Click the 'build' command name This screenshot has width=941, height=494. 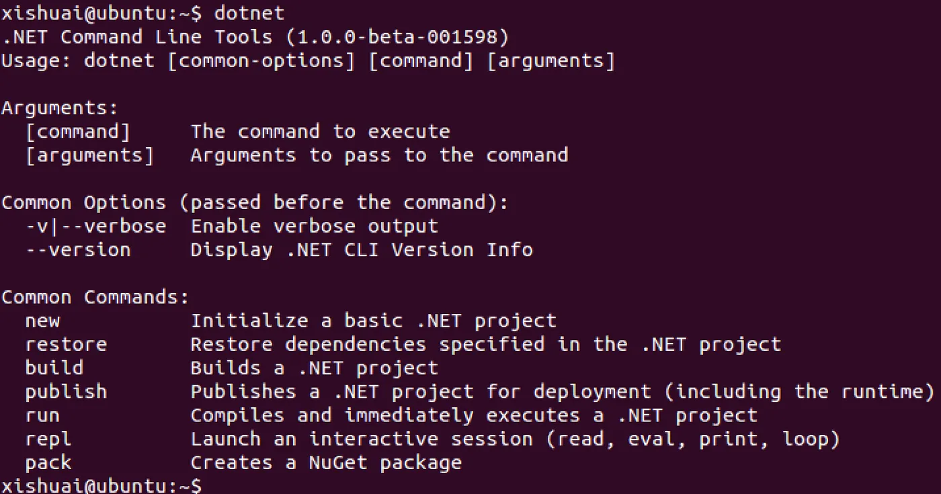[54, 368]
